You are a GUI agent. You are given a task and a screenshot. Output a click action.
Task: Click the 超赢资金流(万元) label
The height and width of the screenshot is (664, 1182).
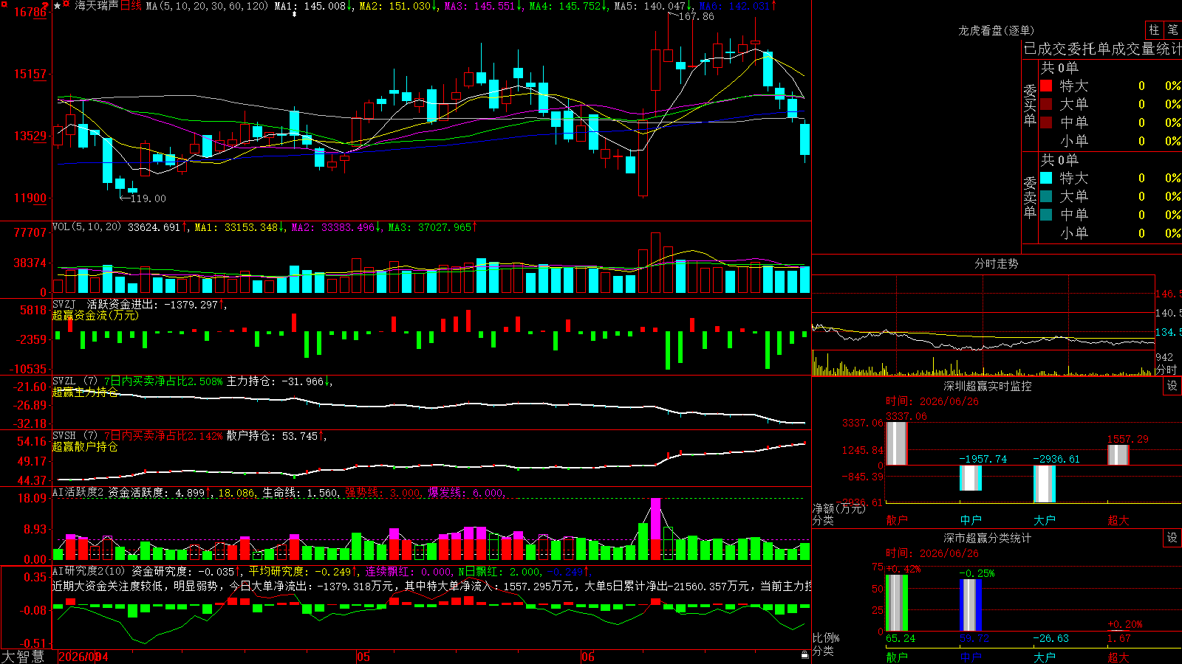click(x=95, y=315)
